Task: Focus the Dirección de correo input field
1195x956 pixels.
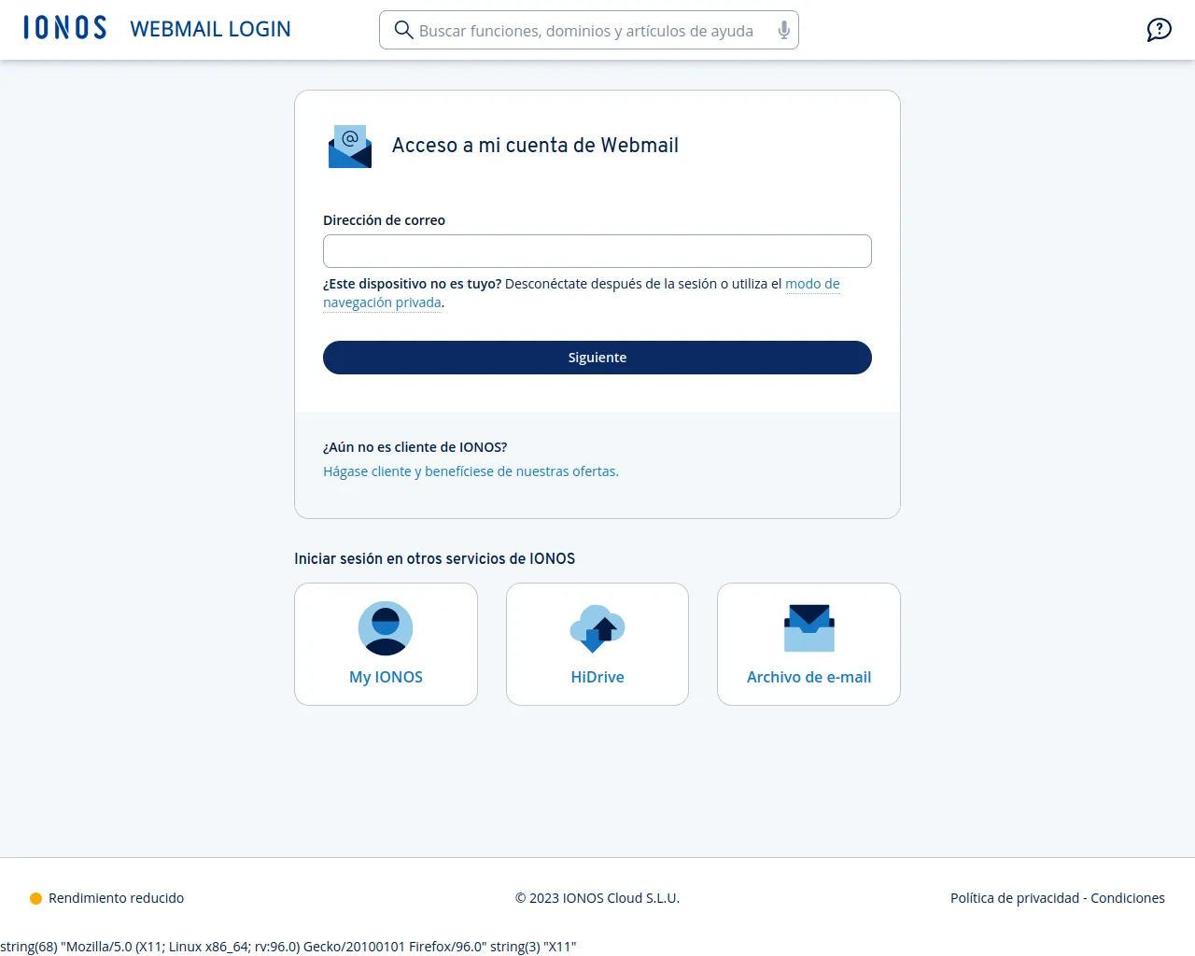Action: tap(597, 251)
